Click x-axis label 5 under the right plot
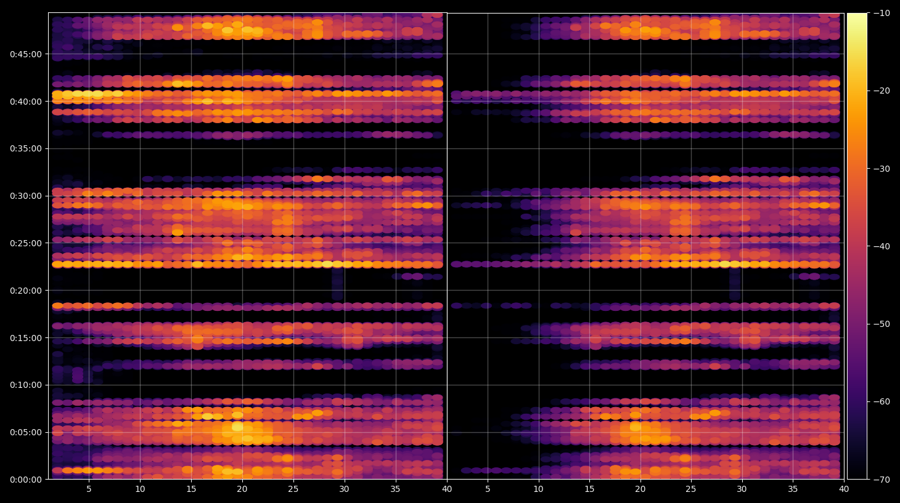The height and width of the screenshot is (503, 900). [x=488, y=489]
